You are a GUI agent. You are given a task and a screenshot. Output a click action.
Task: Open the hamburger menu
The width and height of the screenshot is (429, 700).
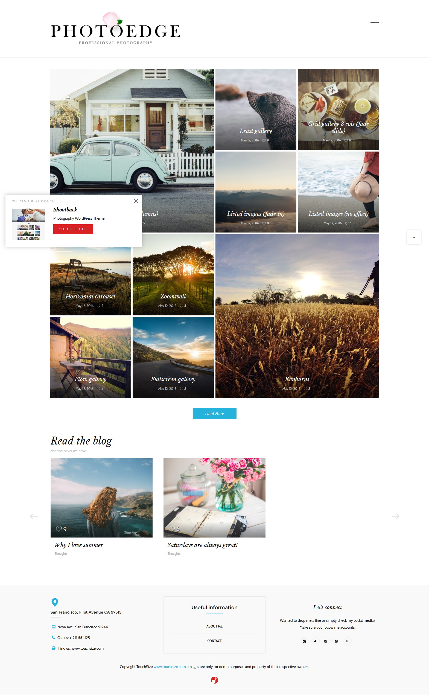[x=374, y=20]
